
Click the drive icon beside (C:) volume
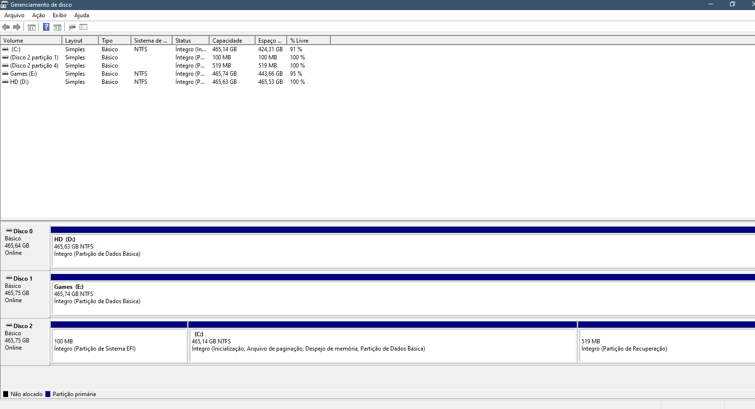click(x=5, y=49)
